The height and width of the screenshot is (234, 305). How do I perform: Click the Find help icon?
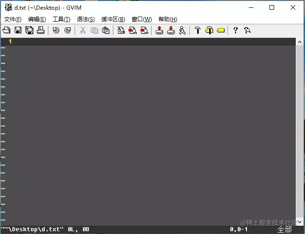(247, 30)
